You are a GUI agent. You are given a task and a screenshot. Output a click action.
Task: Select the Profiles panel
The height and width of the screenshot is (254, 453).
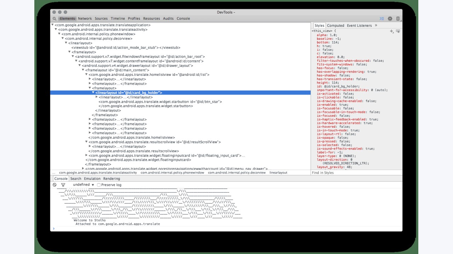pos(134,19)
